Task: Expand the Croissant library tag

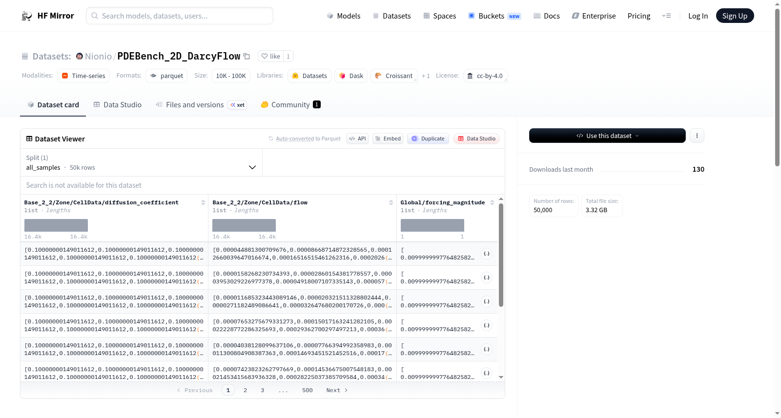Action: pyautogui.click(x=394, y=76)
